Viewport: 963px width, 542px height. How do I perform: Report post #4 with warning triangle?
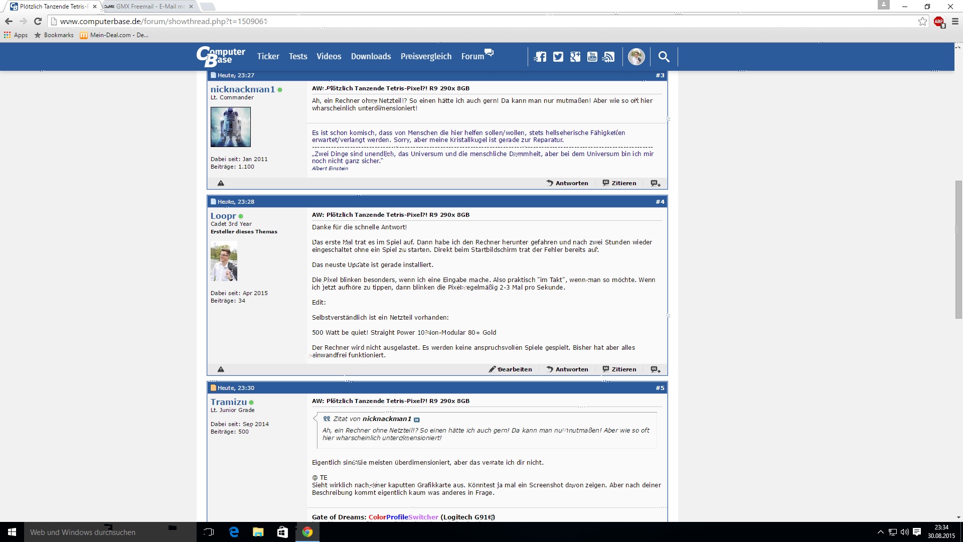tap(221, 369)
